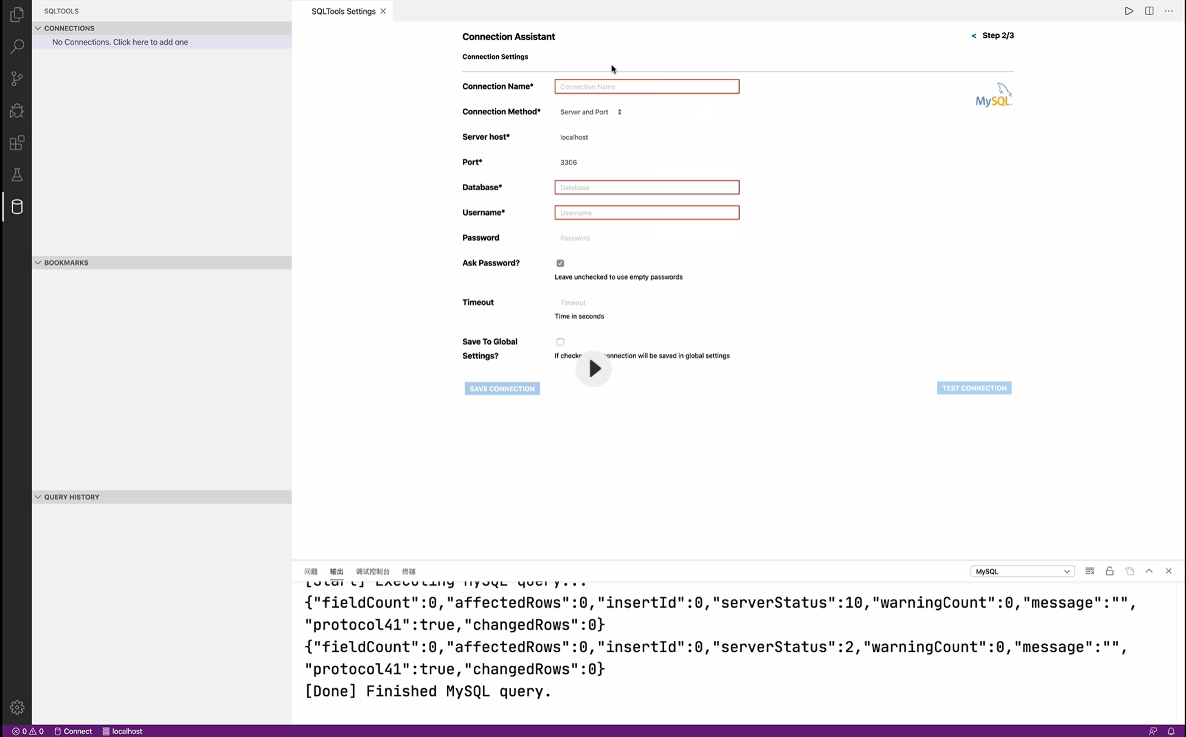The width and height of the screenshot is (1186, 737).
Task: Maximize the panel with the chevron up
Action: coord(1149,571)
